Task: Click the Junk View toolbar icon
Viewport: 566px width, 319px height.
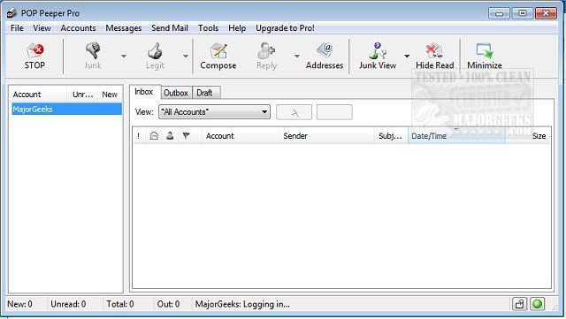Action: (378, 56)
